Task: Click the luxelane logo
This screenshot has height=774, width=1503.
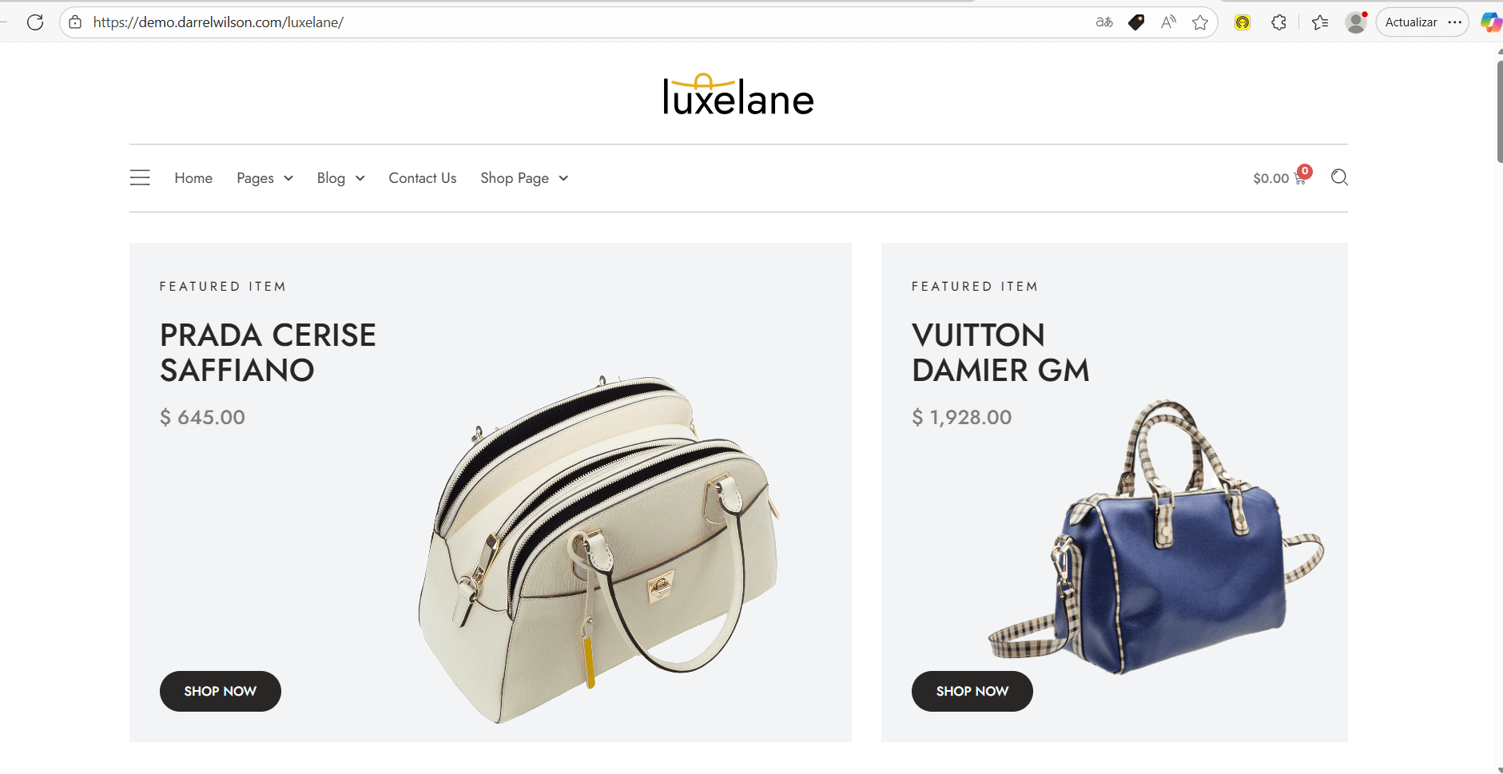Action: coord(738,94)
